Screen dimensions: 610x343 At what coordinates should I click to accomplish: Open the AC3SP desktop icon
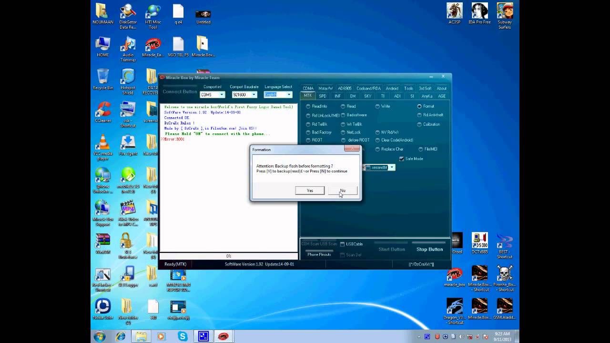[455, 14]
